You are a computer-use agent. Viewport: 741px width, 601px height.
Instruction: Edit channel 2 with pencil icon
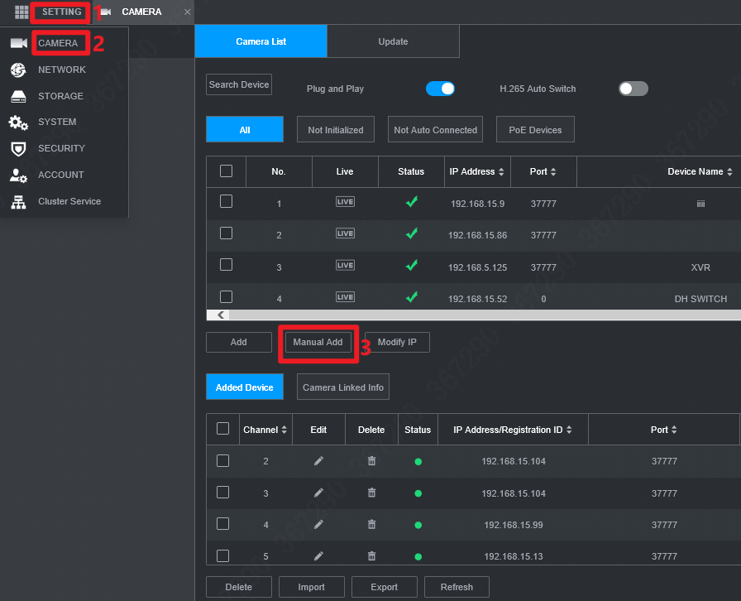click(x=318, y=461)
